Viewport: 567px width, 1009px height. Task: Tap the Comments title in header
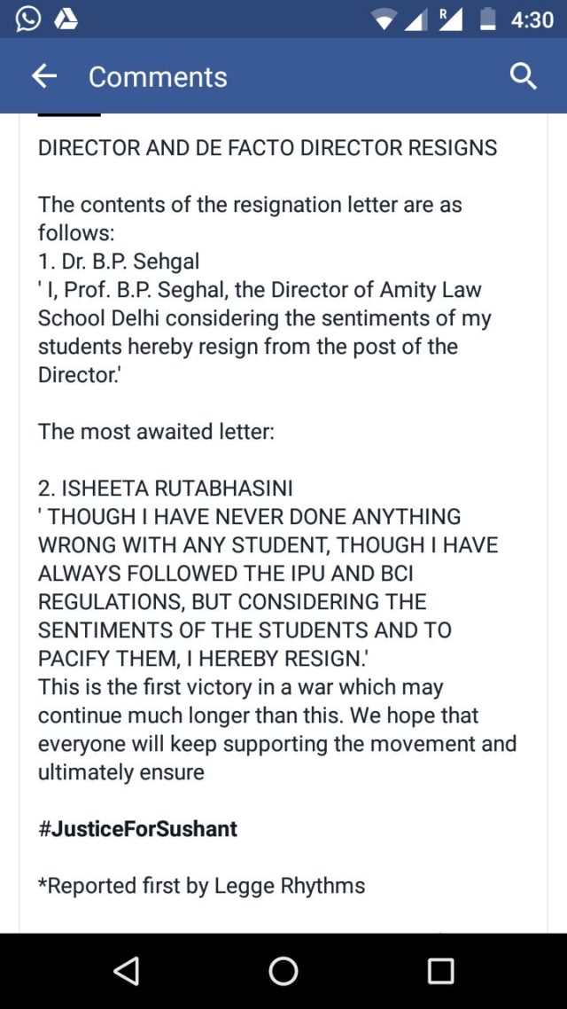pos(158,77)
